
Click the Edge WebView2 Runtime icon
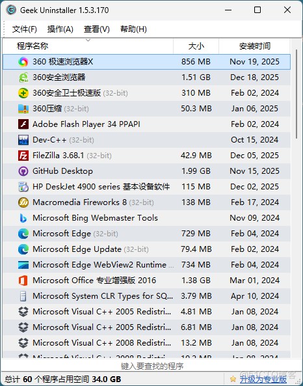click(23, 265)
